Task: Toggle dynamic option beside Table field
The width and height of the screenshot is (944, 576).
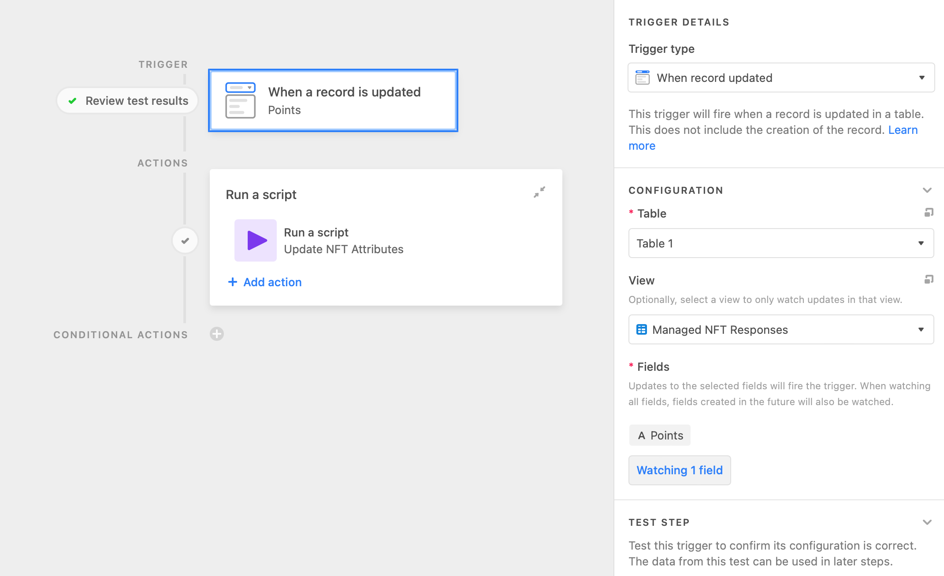Action: (929, 213)
